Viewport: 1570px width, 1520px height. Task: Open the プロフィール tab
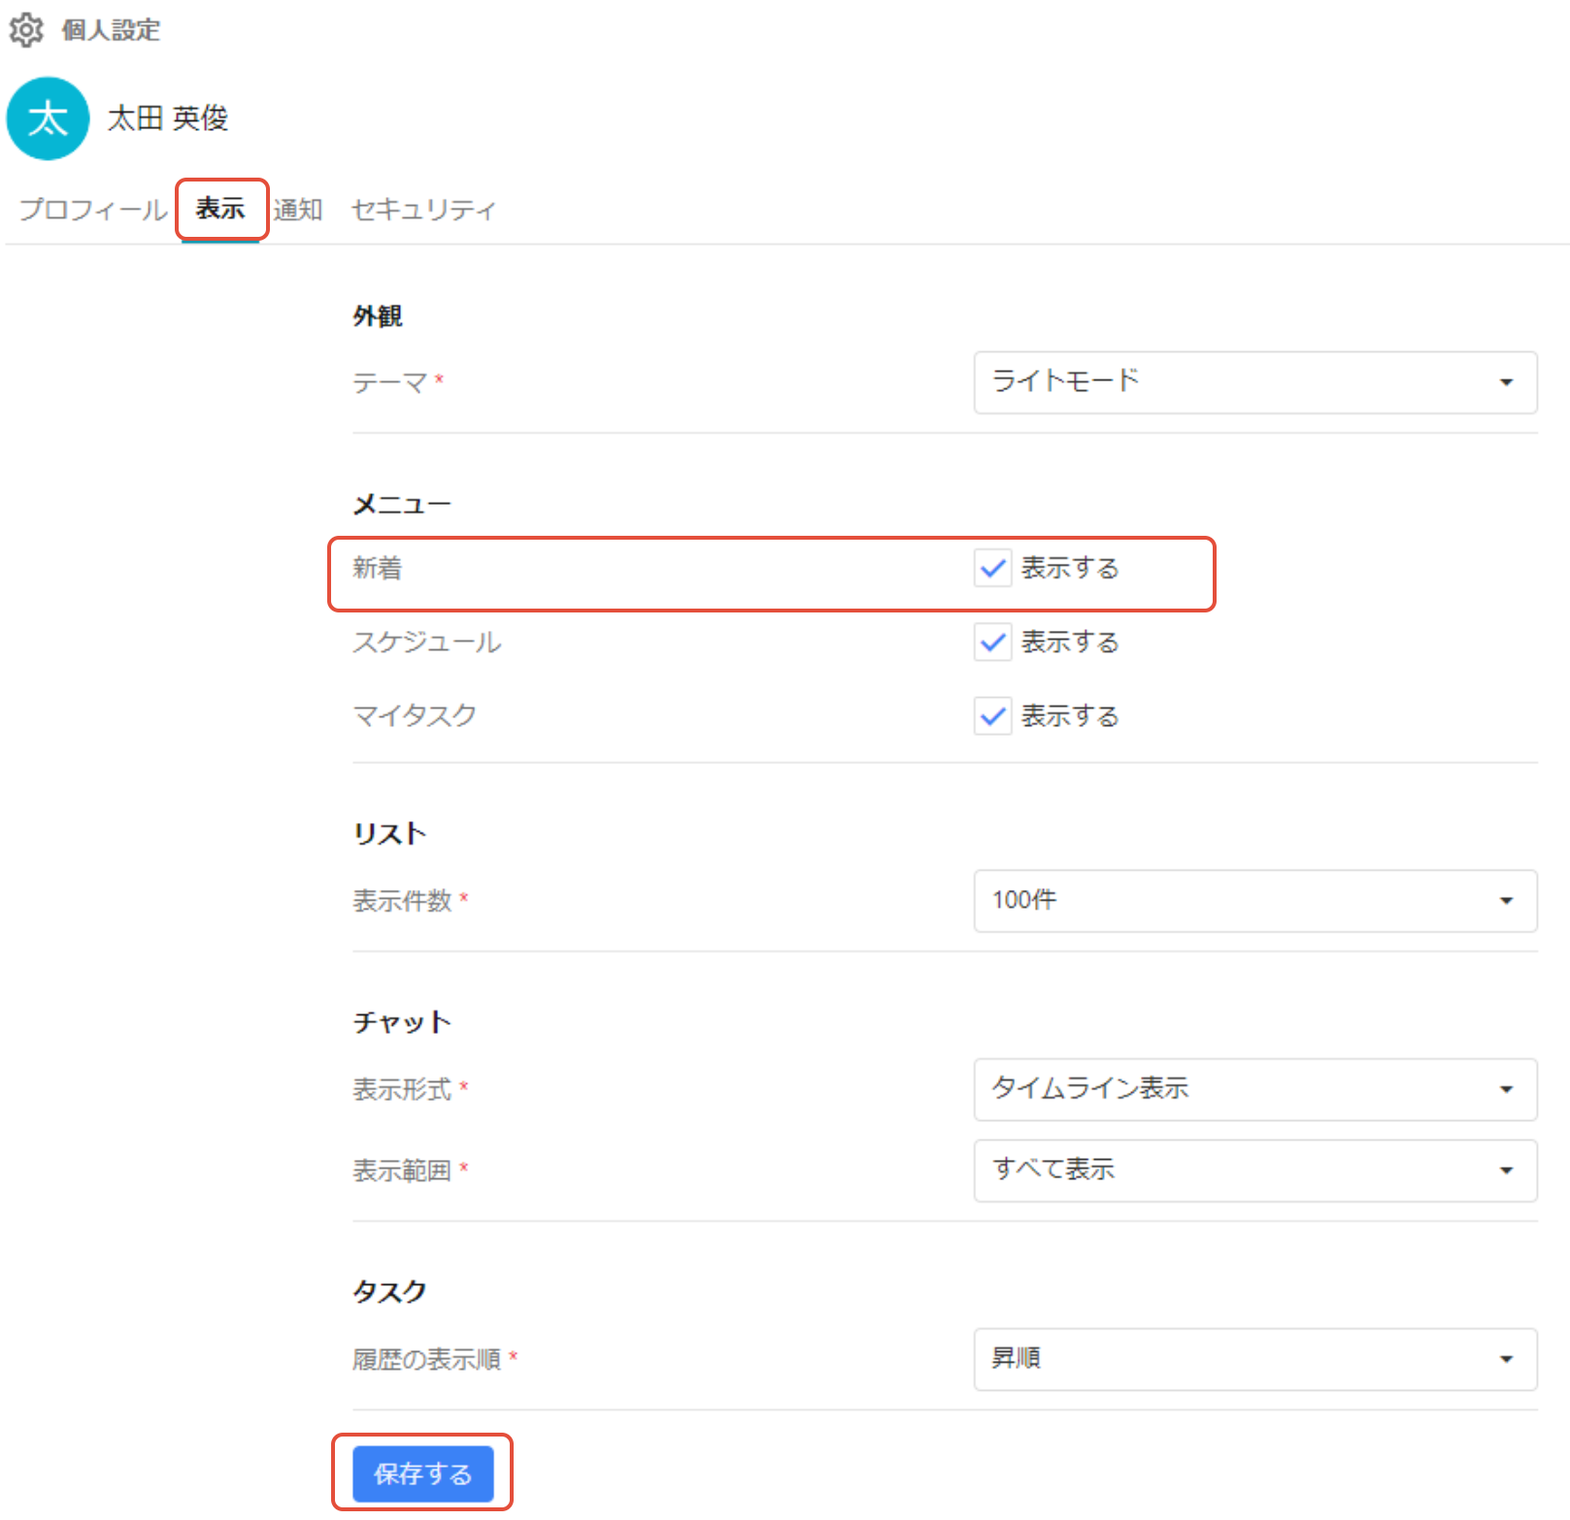pos(93,210)
